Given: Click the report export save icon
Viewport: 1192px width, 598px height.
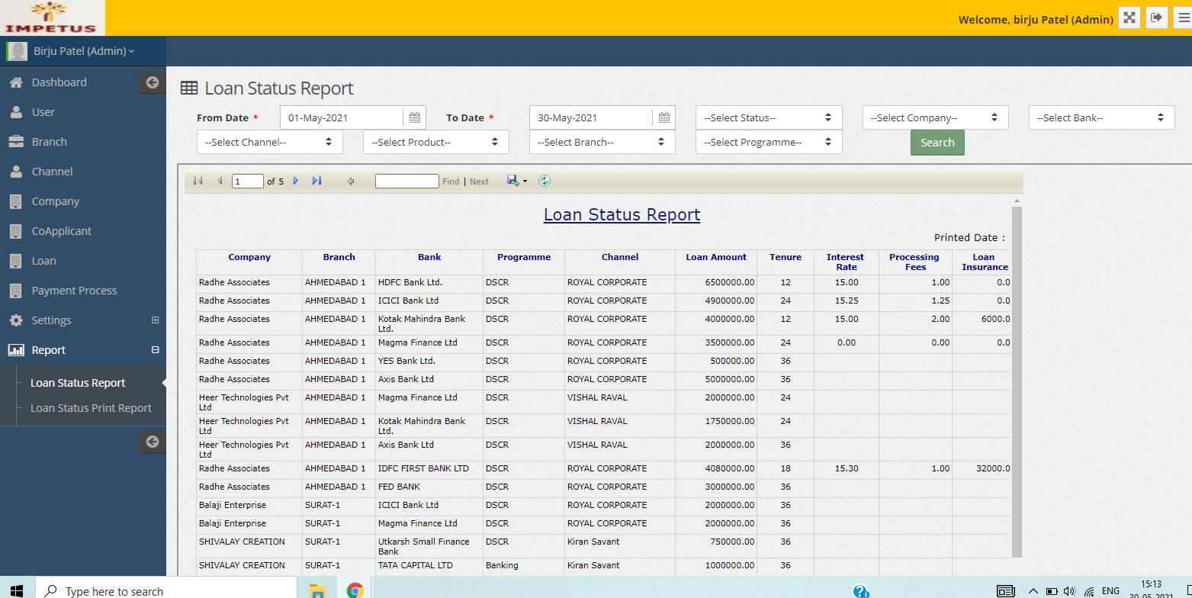Looking at the screenshot, I should pyautogui.click(x=513, y=181).
